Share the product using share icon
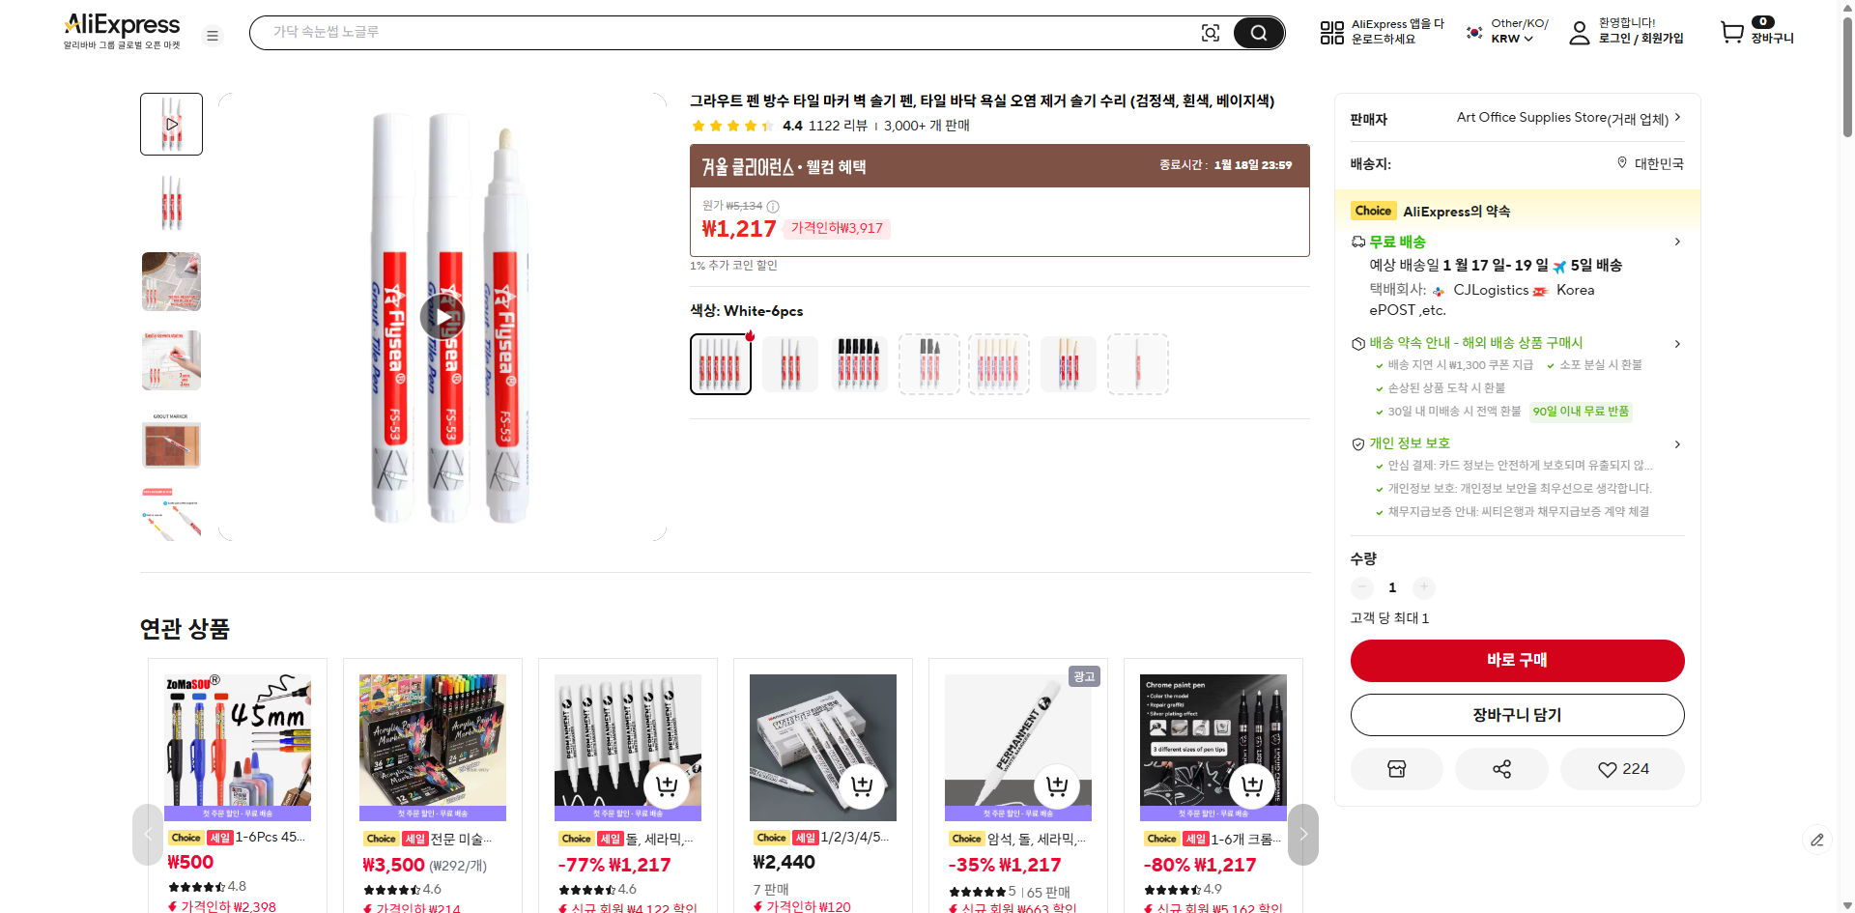The image size is (1855, 913). pos(1500,769)
